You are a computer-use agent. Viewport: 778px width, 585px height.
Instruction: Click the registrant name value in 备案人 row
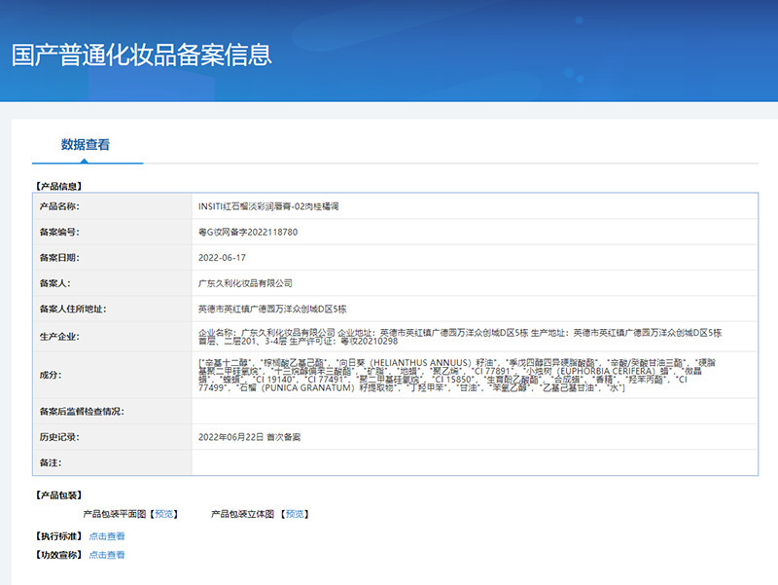coord(245,283)
